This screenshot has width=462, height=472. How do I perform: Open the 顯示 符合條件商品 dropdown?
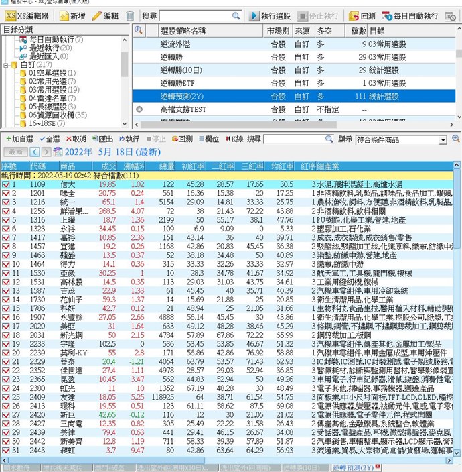[x=443, y=139]
